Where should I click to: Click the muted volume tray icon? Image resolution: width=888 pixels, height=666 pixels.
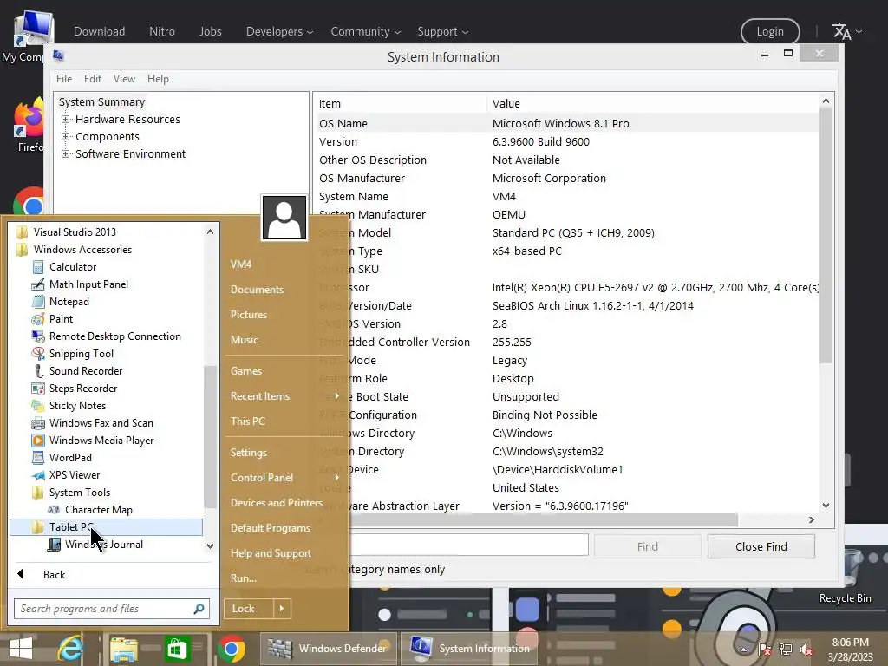coord(806,650)
